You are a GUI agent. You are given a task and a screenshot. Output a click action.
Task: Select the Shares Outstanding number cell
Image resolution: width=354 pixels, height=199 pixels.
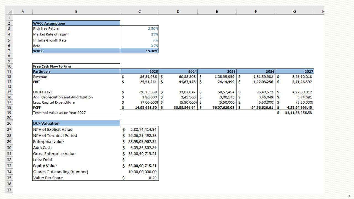click(139, 172)
